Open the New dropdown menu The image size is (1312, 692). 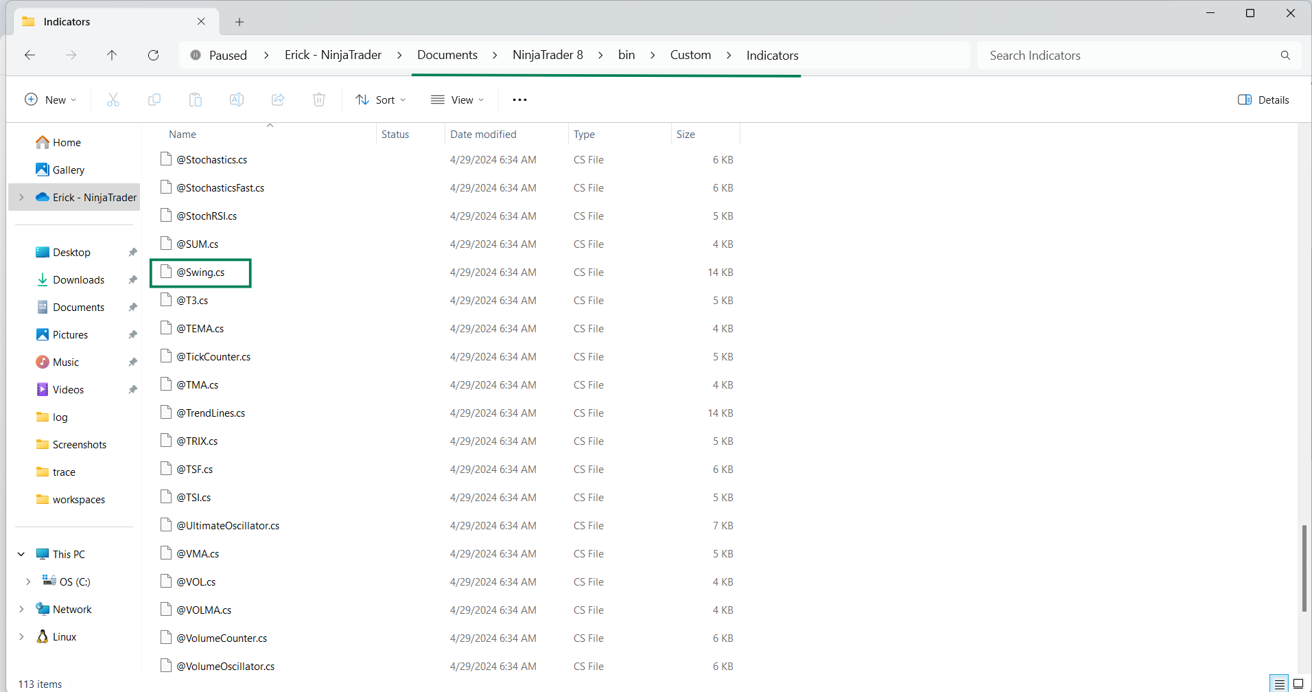point(50,100)
